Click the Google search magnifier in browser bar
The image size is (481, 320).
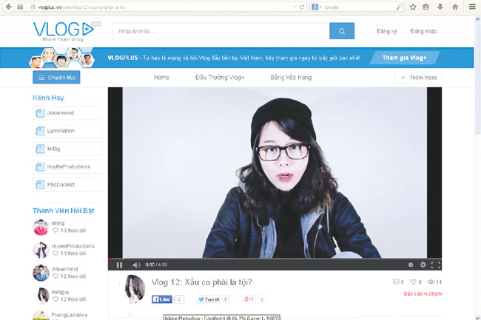(399, 7)
